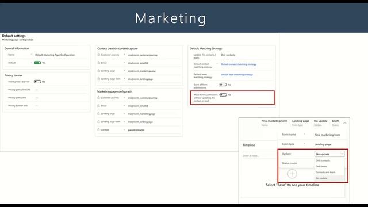The width and height of the screenshot is (368, 207).
Task: Click the General information section heading
Action: pyautogui.click(x=17, y=48)
